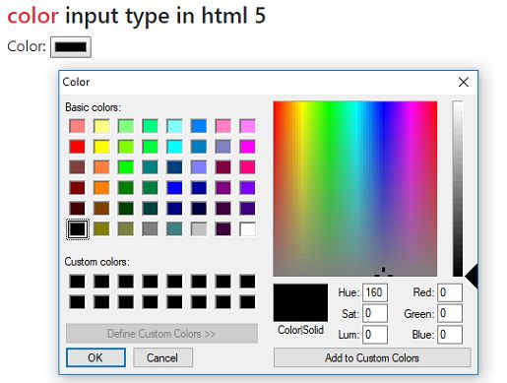Choose pure red basic color swatch
This screenshot has height=383, width=507.
[77, 147]
